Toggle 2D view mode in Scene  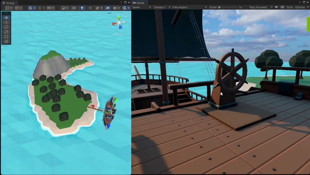(x=74, y=8)
